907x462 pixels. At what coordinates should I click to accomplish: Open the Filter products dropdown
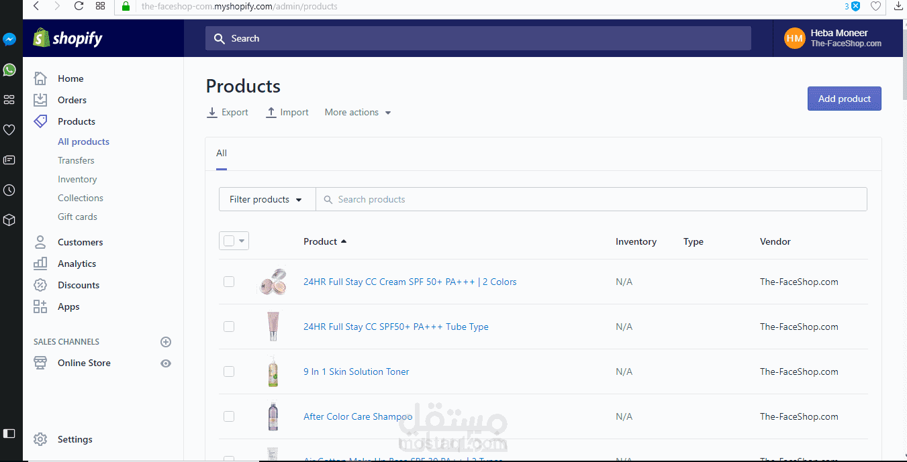(x=267, y=199)
